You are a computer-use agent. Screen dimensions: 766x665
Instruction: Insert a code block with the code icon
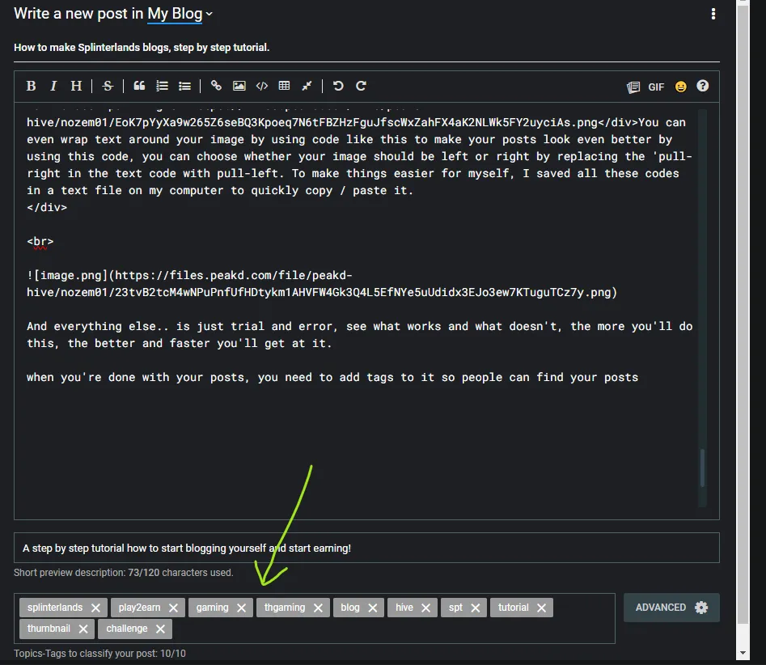(262, 86)
